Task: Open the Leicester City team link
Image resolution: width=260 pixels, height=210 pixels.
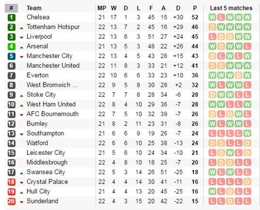Action: tap(46, 153)
